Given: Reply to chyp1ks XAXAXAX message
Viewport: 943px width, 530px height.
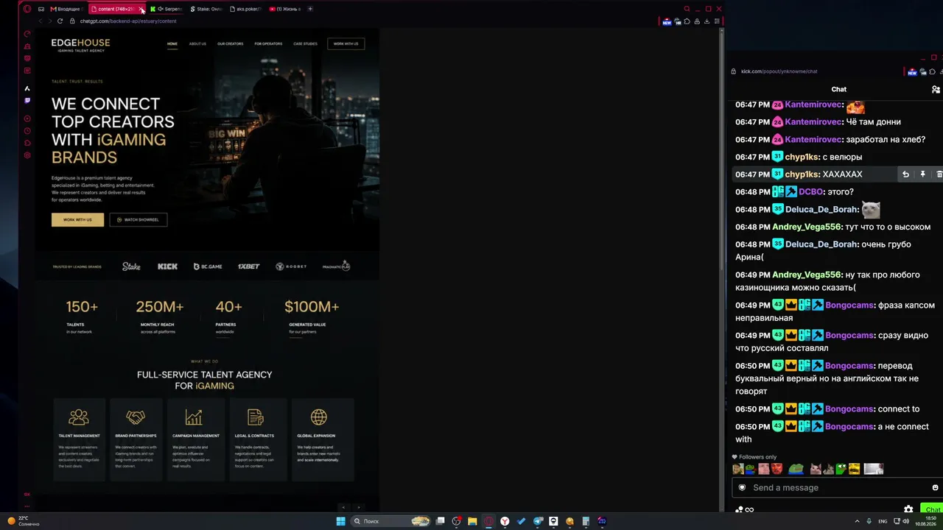Looking at the screenshot, I should click(x=905, y=174).
